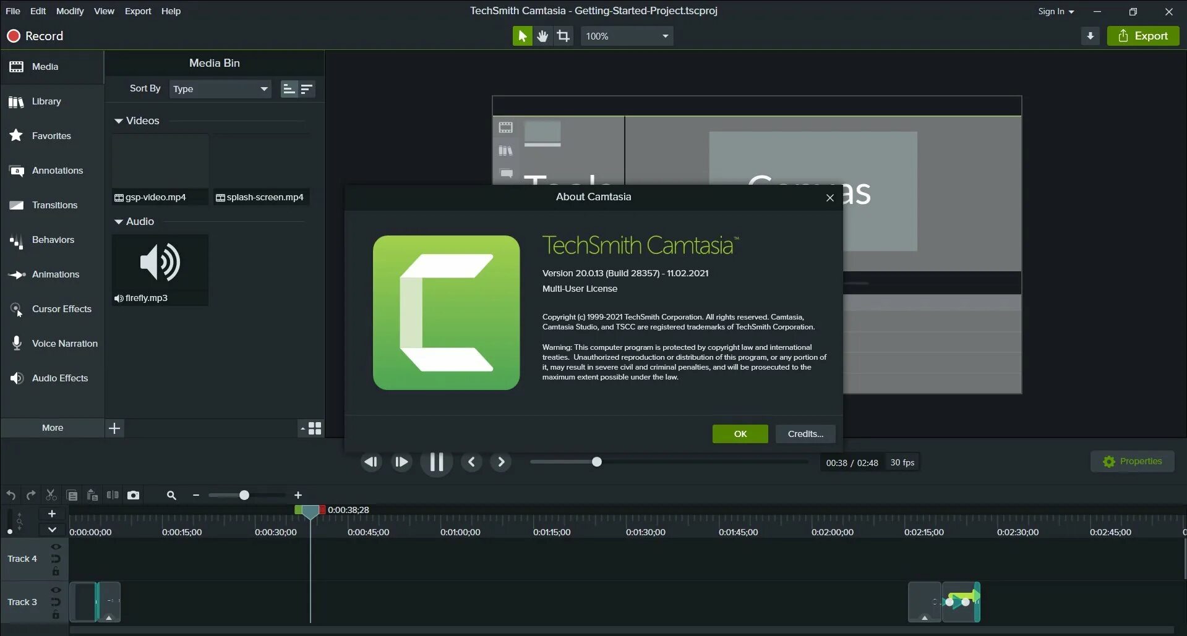
Task: Go to the next clip marker
Action: coord(501,462)
